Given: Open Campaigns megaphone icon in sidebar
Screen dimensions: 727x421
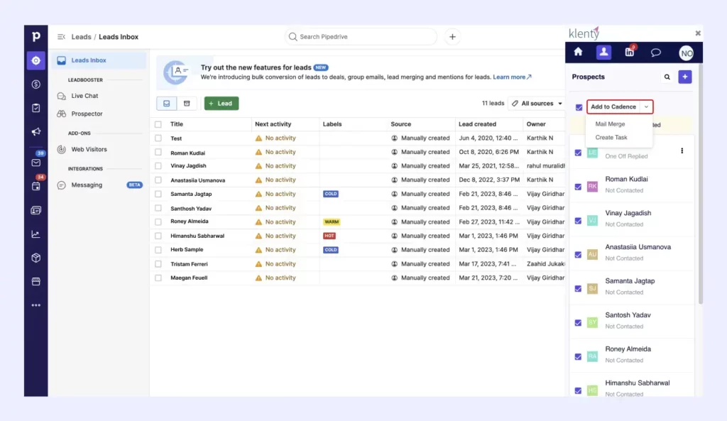Looking at the screenshot, I should point(35,131).
